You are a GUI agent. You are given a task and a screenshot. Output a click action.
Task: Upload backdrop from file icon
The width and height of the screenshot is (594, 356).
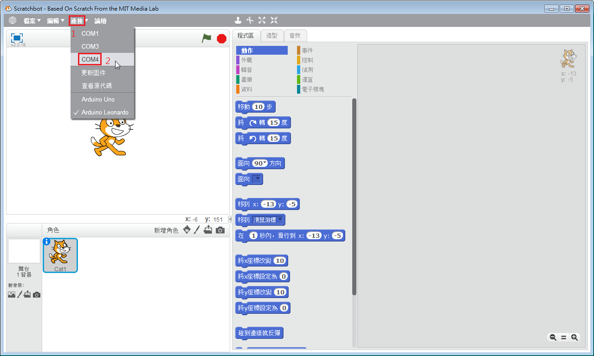[27, 294]
